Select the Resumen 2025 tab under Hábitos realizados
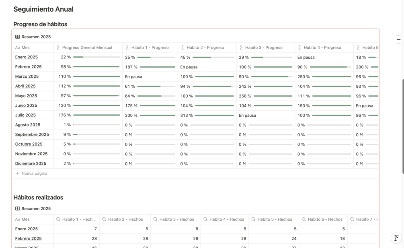Image resolution: width=404 pixels, height=248 pixels. tap(36, 209)
